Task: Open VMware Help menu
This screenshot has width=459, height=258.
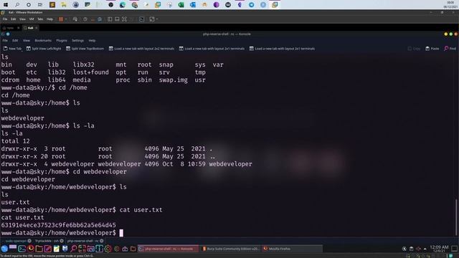Action: [49, 19]
